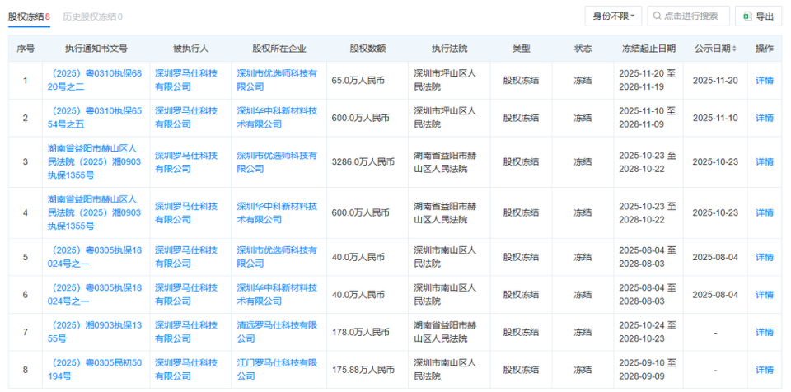Open row 5 document 粤0305执保18024号之一

pyautogui.click(x=96, y=257)
